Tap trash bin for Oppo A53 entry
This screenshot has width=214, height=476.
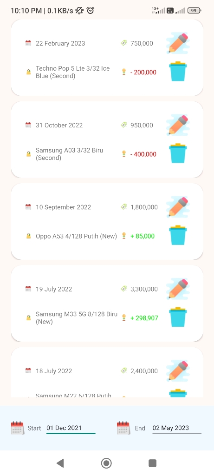(178, 236)
